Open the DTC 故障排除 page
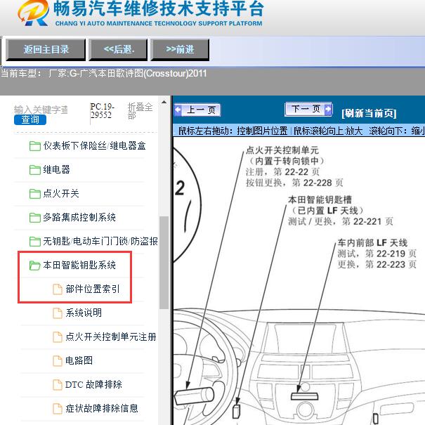The height and width of the screenshot is (425, 425). click(x=93, y=384)
